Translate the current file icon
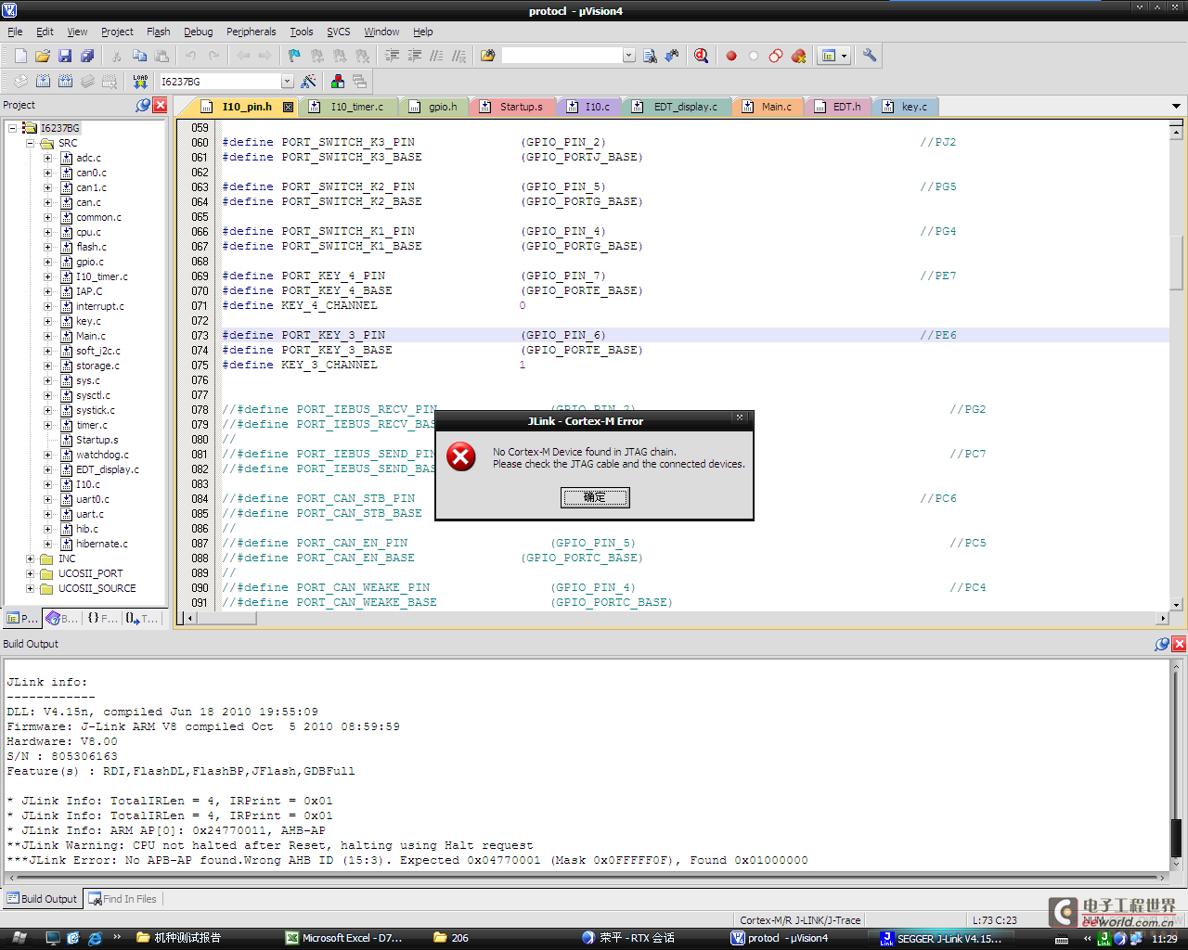The image size is (1188, 950). pyautogui.click(x=20, y=82)
